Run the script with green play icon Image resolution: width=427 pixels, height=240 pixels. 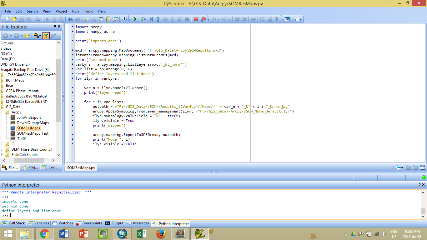(135, 19)
